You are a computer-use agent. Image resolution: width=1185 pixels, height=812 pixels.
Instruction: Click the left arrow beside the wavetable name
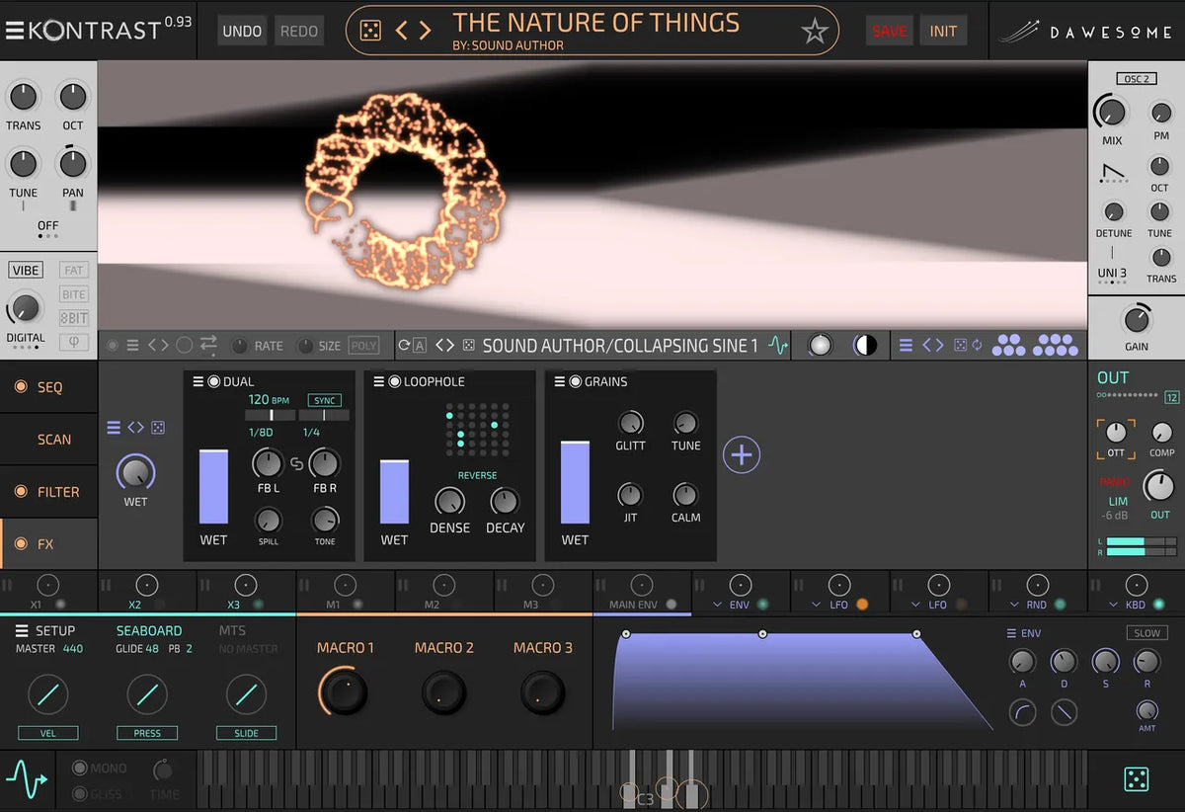(x=439, y=346)
